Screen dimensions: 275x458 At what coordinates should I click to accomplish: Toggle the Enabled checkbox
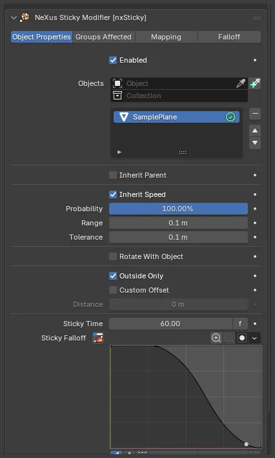[113, 60]
